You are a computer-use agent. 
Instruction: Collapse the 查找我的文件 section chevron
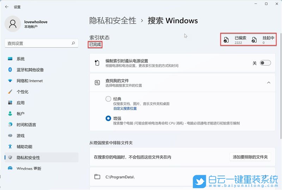point(269,83)
